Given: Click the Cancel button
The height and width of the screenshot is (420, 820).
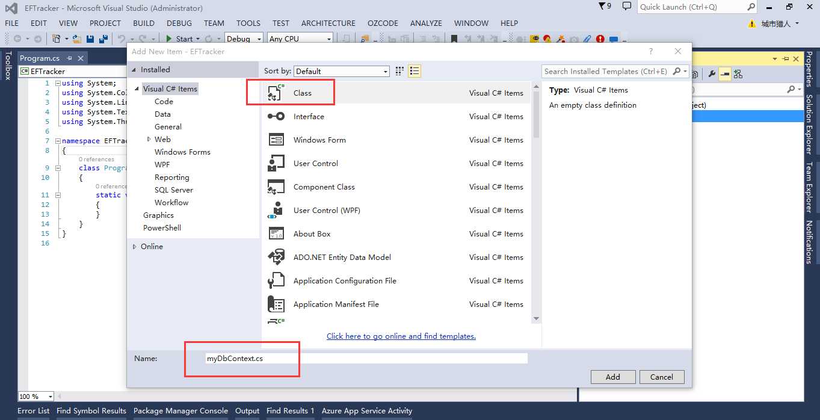Looking at the screenshot, I should click(661, 377).
